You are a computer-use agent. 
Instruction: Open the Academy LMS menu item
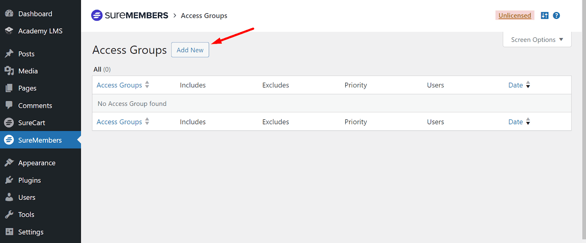click(x=40, y=31)
